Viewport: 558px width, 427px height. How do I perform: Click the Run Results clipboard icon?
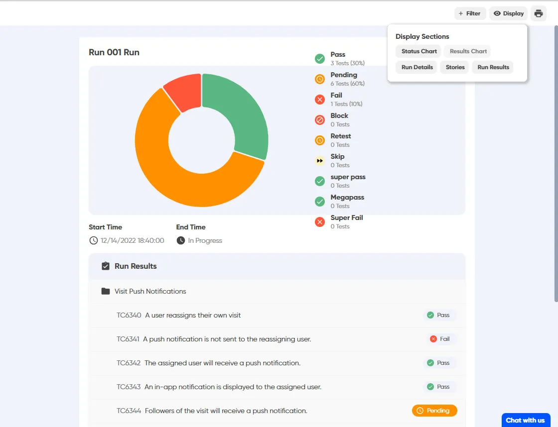(x=106, y=266)
